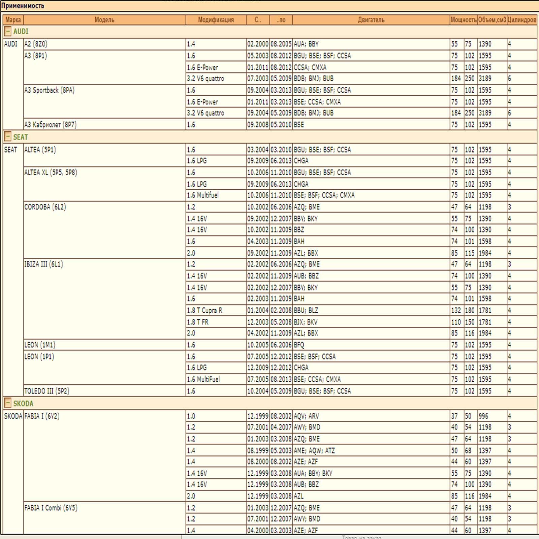The image size is (539, 539).
Task: Click the Применимость section title
Action: click(23, 6)
